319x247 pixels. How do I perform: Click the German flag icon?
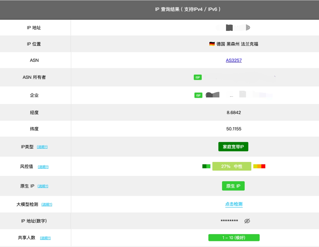click(212, 44)
